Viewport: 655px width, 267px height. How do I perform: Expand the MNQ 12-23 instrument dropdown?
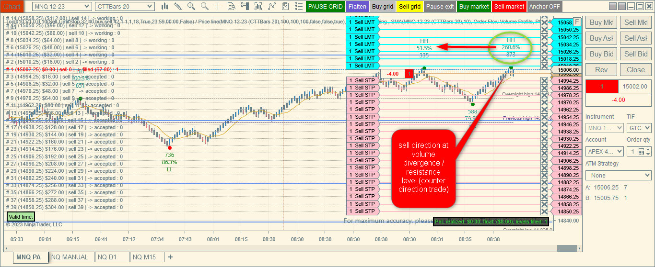coord(62,6)
